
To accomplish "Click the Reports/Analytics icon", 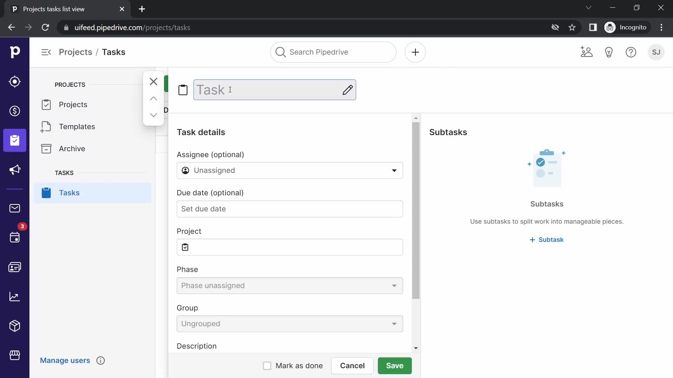I will (14, 296).
